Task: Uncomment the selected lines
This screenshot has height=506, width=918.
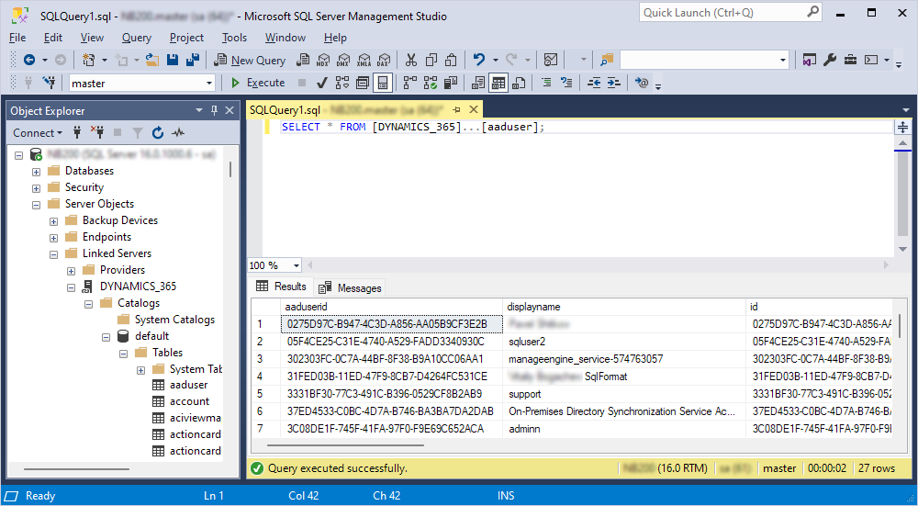Action: 566,84
